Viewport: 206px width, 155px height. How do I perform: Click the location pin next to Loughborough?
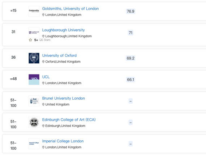pos(43,36)
